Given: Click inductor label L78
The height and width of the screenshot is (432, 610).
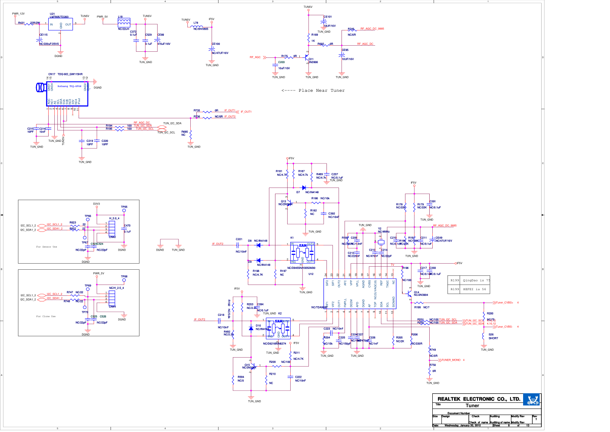Looking at the screenshot, I should tap(196, 23).
